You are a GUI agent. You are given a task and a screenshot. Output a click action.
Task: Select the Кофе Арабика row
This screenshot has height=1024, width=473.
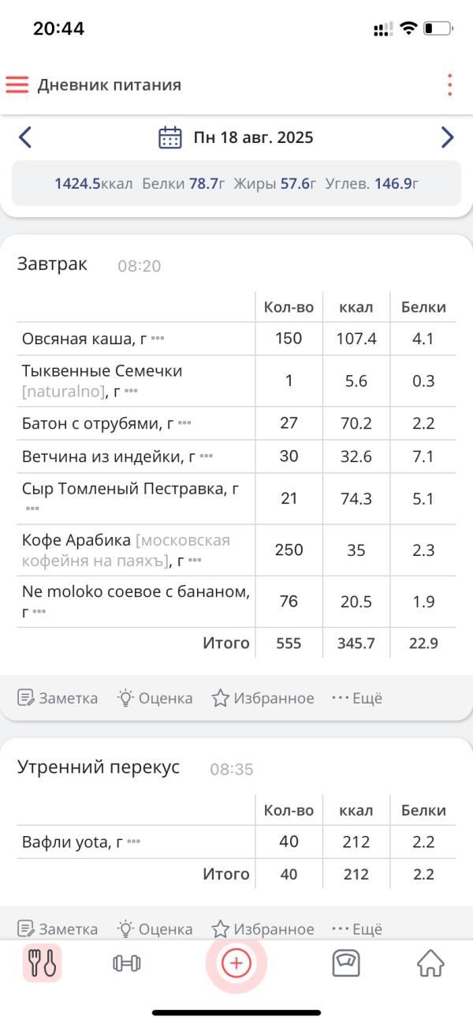point(236,550)
